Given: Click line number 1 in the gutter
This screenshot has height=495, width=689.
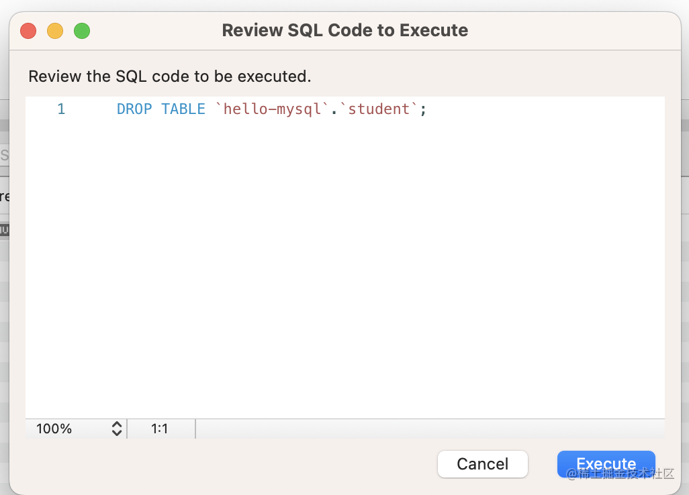Looking at the screenshot, I should click(x=61, y=109).
